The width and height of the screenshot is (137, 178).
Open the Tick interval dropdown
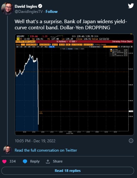[52, 47]
